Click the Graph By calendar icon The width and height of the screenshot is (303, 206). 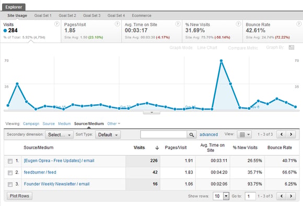292,47
